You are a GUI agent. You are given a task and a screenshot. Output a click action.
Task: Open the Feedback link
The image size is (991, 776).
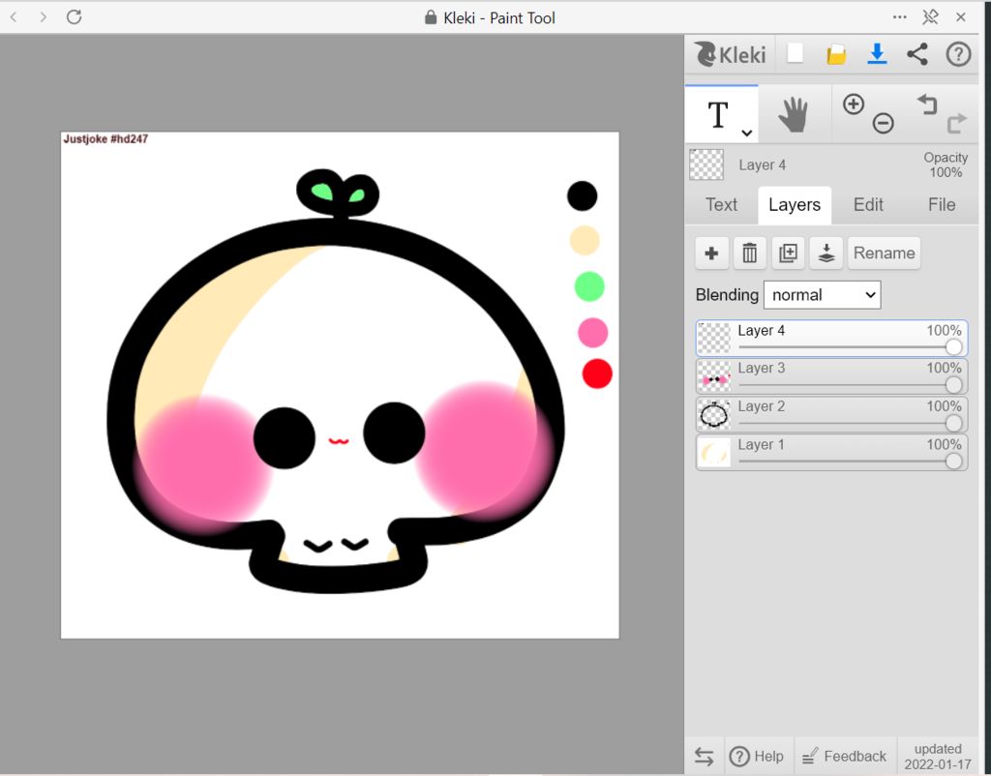[845, 757]
